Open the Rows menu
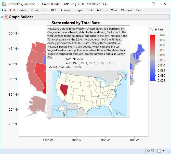This screenshot has height=154, width=171. 34,10
